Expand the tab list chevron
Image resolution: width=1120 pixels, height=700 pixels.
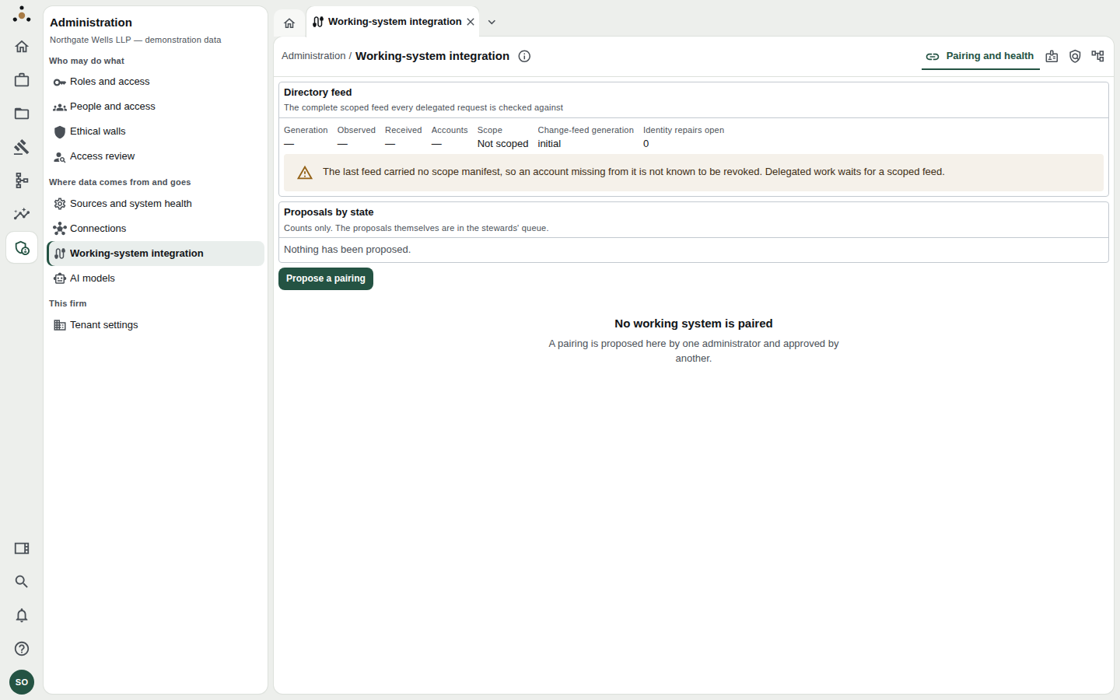pyautogui.click(x=492, y=22)
